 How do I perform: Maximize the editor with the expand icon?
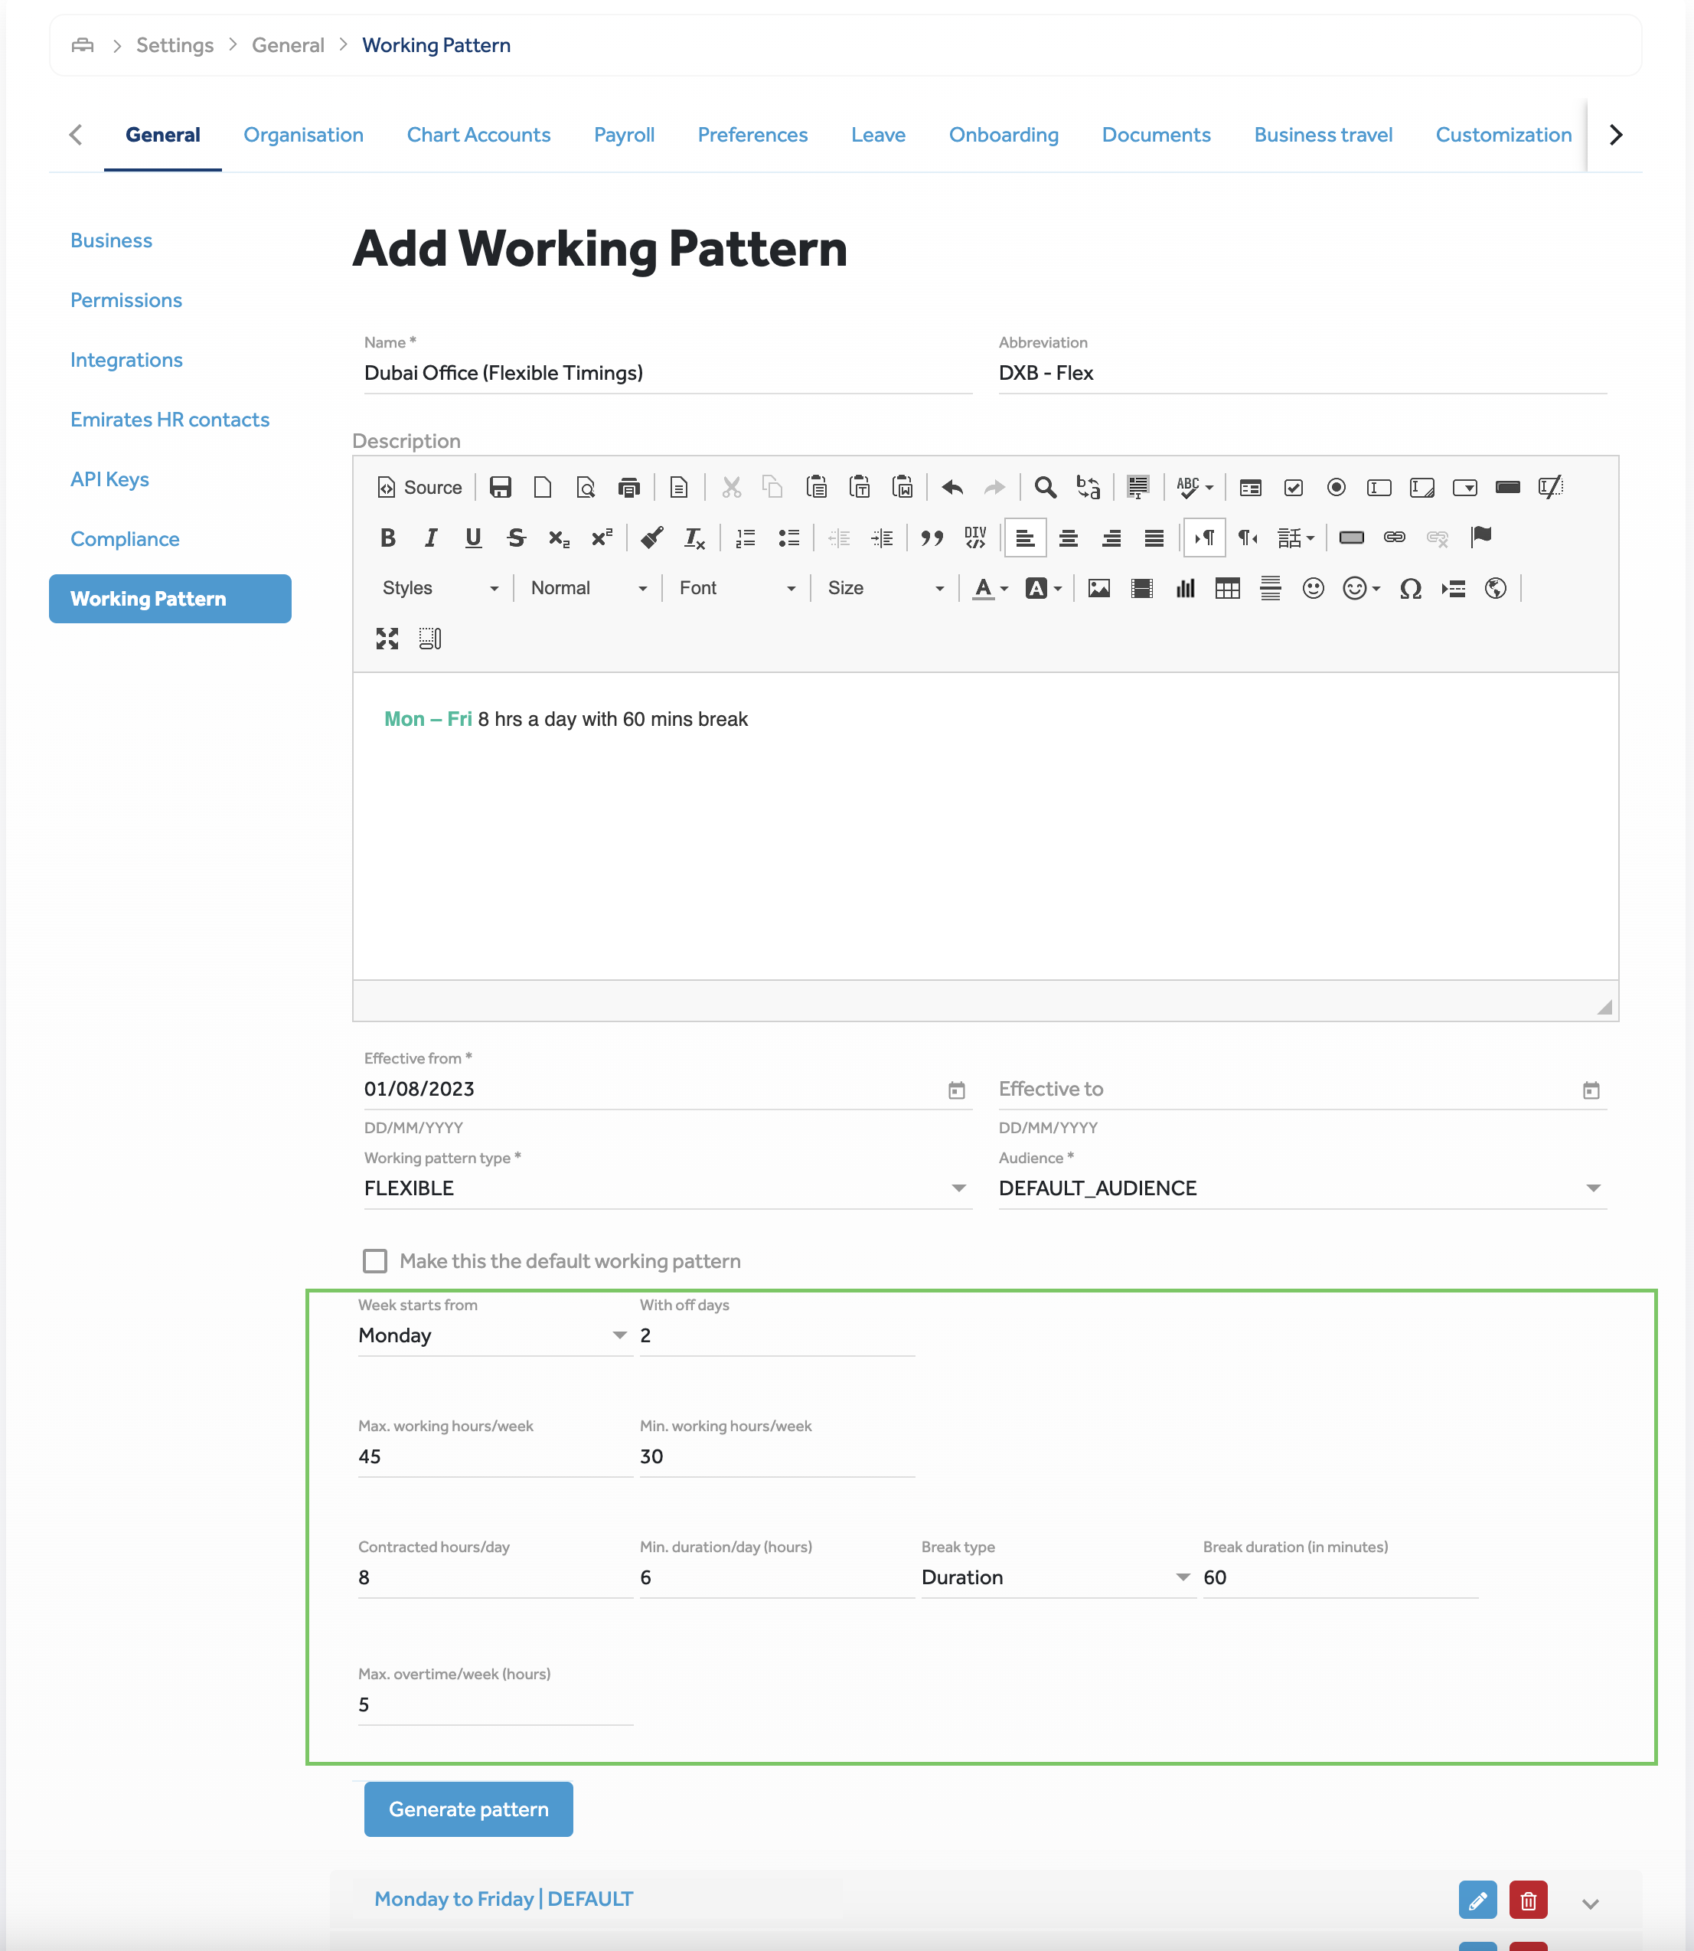coord(387,639)
